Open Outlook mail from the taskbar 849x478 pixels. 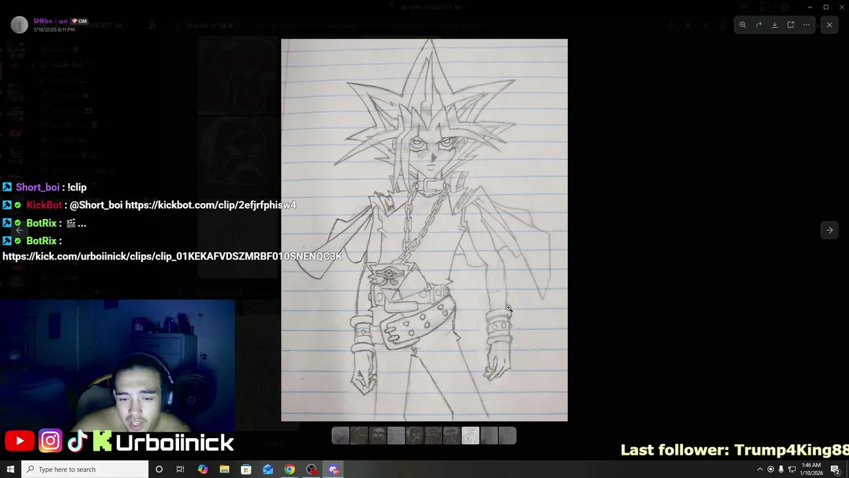click(x=268, y=469)
